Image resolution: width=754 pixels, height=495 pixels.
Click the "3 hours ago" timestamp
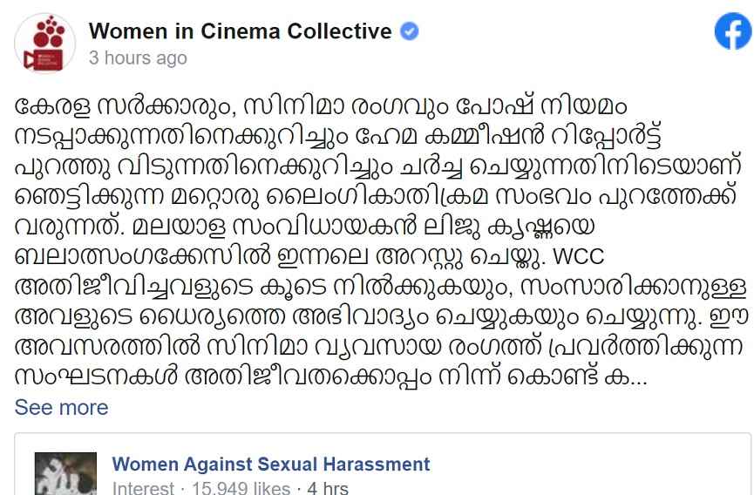coord(138,58)
